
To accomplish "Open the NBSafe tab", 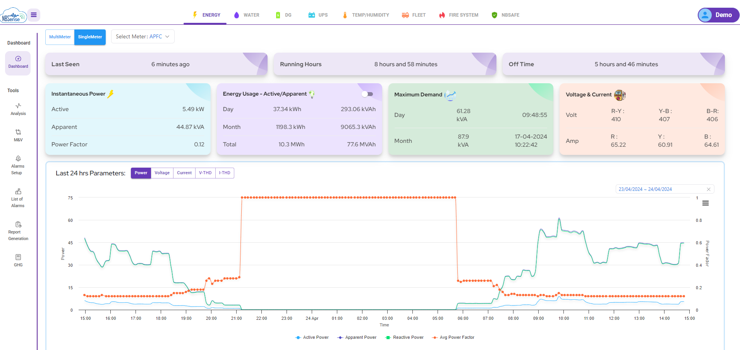I will pyautogui.click(x=505, y=15).
